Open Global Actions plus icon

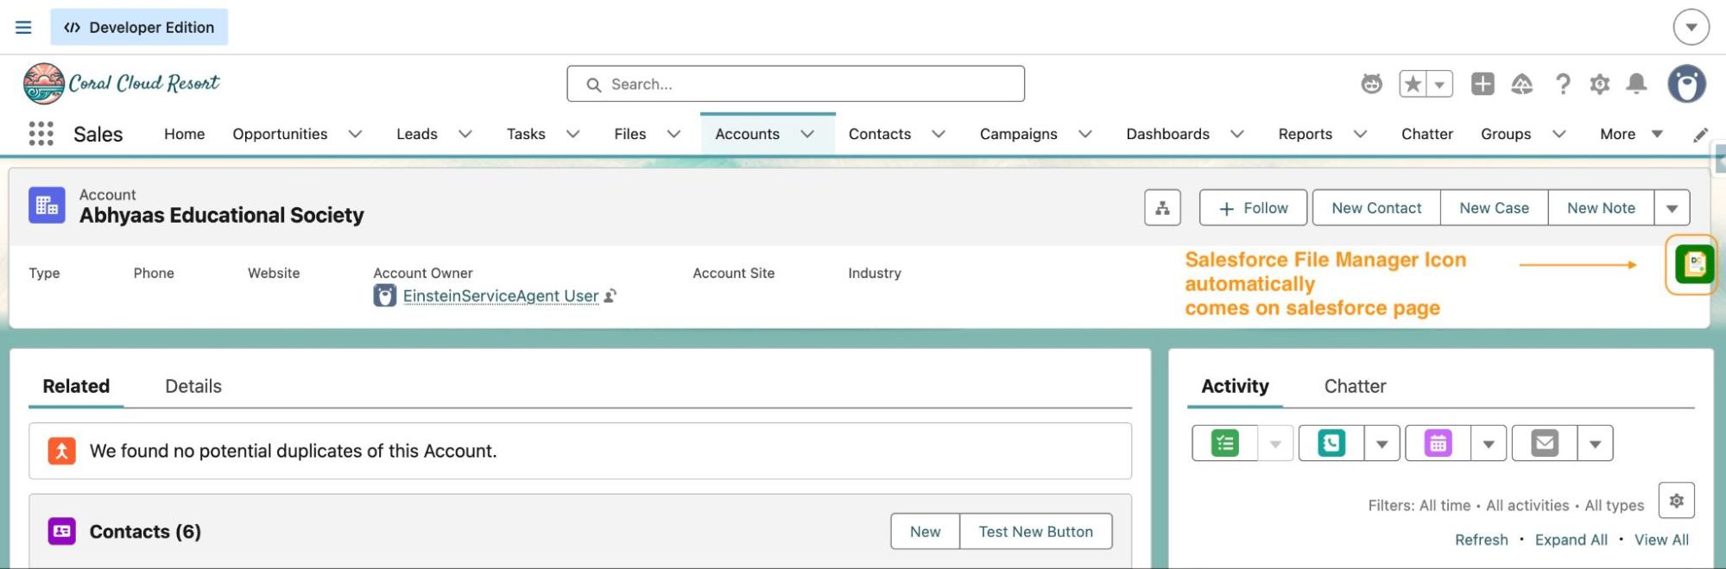coord(1483,84)
